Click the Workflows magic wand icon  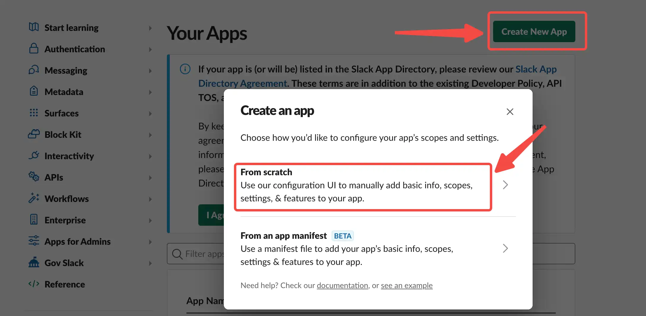(34, 198)
